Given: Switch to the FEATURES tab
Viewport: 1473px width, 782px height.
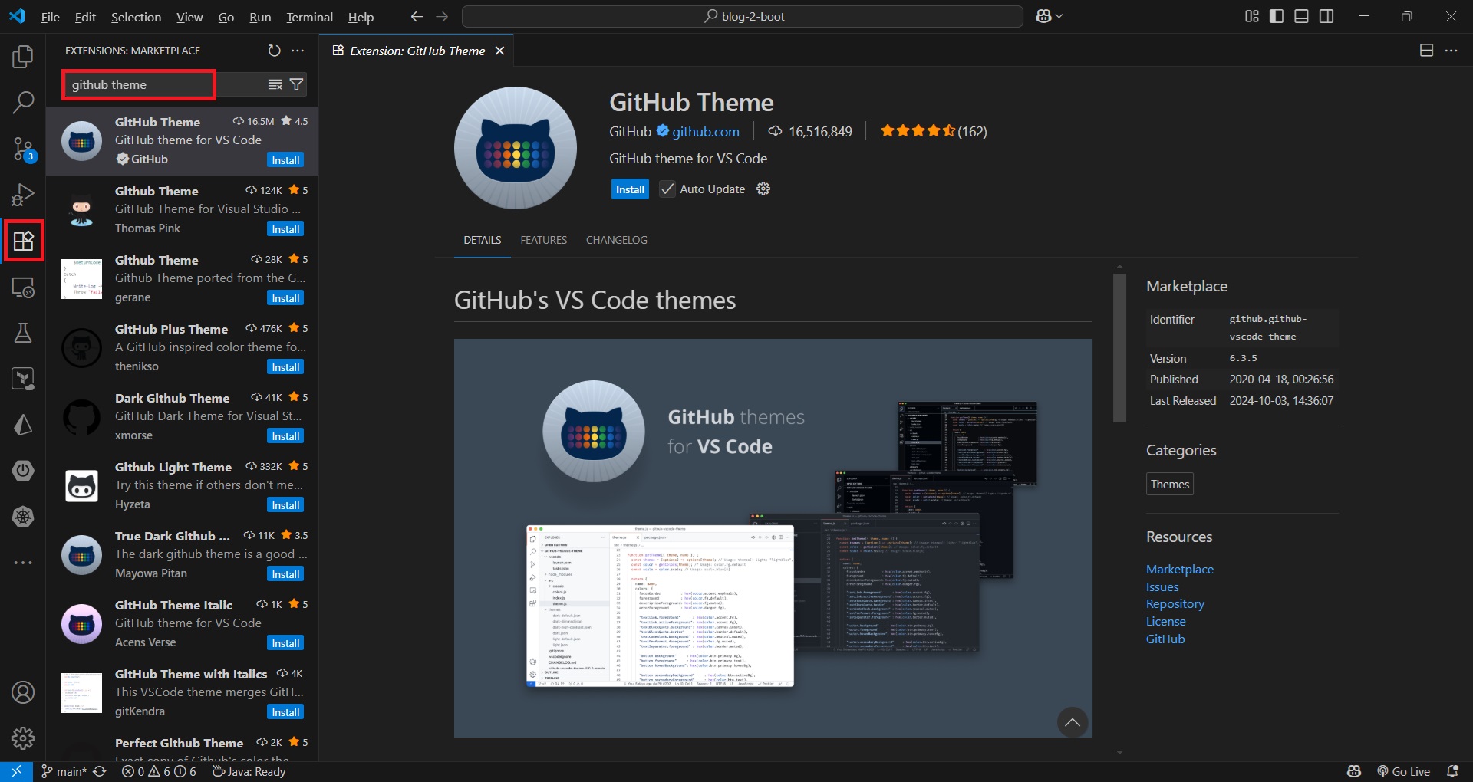Looking at the screenshot, I should (543, 240).
